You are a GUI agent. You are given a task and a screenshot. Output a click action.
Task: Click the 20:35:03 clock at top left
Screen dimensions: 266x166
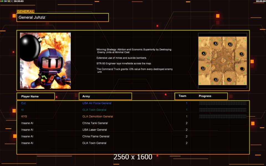point(19,1)
